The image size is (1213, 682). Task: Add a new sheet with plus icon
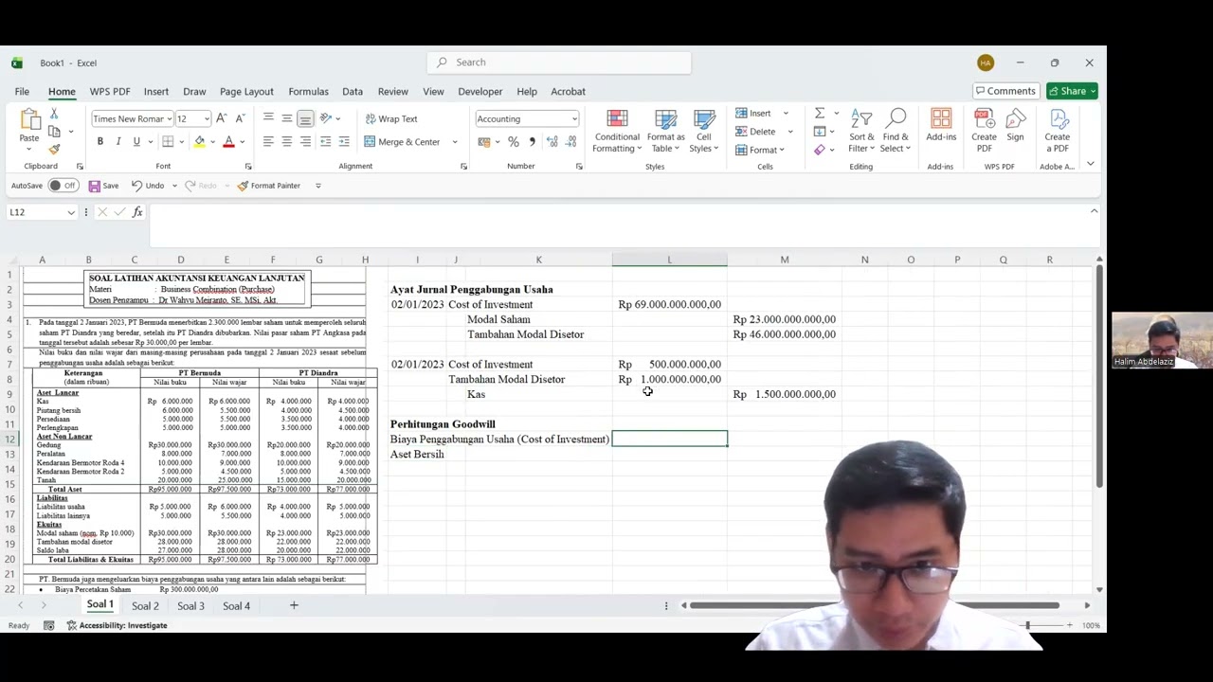tap(294, 605)
